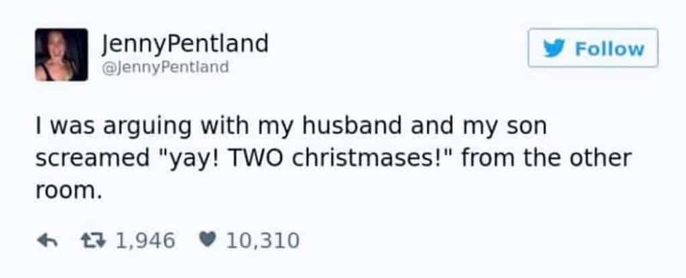686x278 pixels.
Task: View the 10,310 likes count
Action: tap(262, 239)
